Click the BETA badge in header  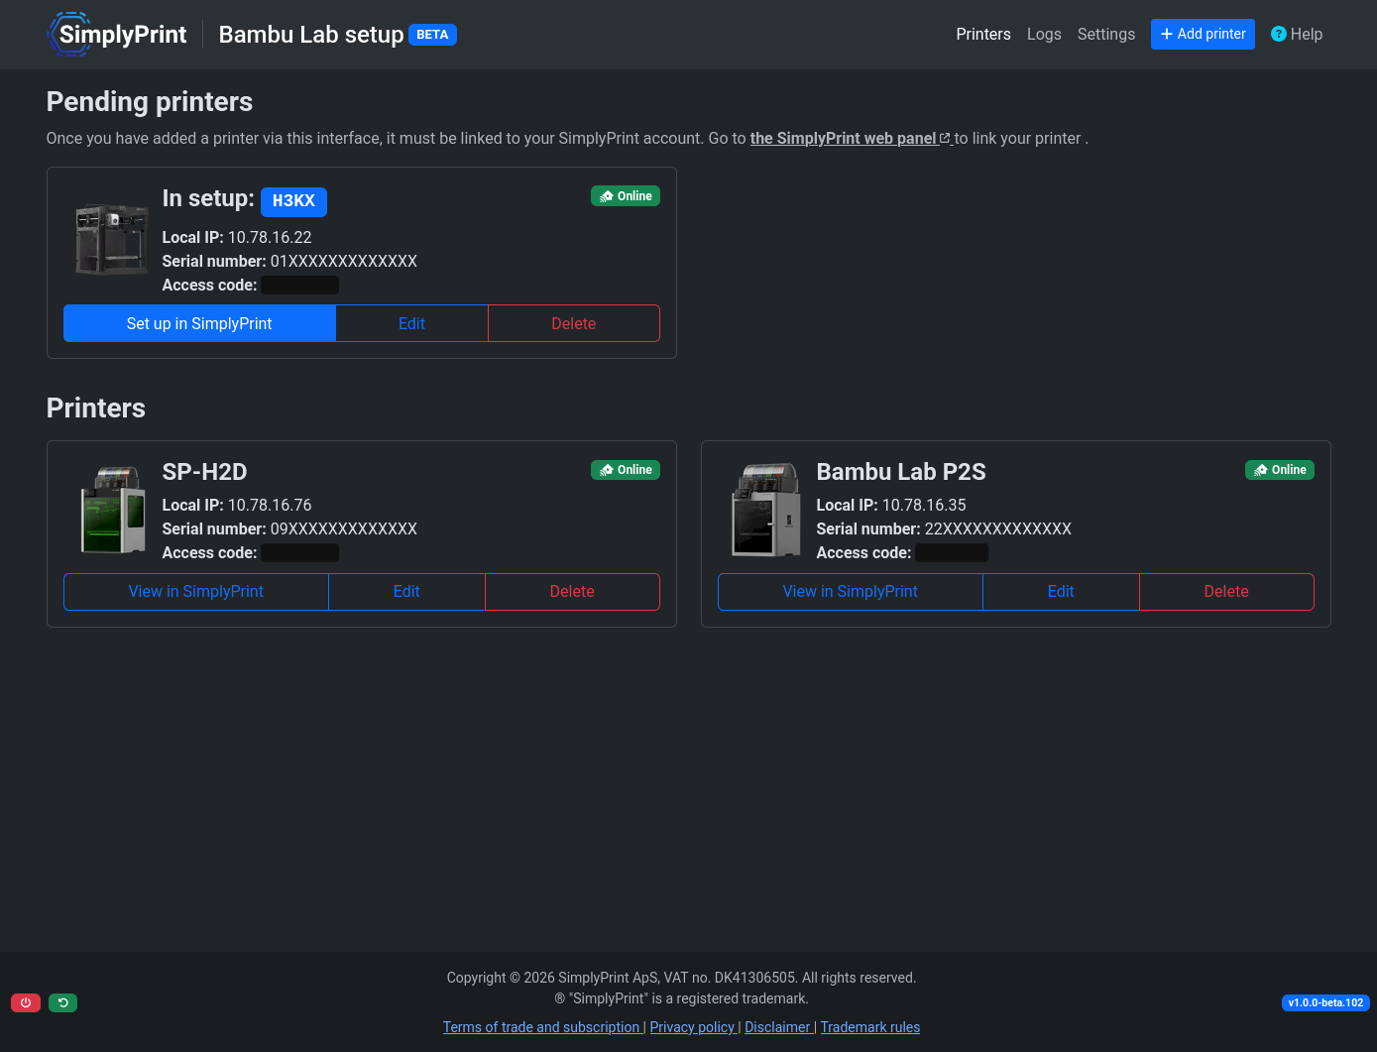coord(432,35)
